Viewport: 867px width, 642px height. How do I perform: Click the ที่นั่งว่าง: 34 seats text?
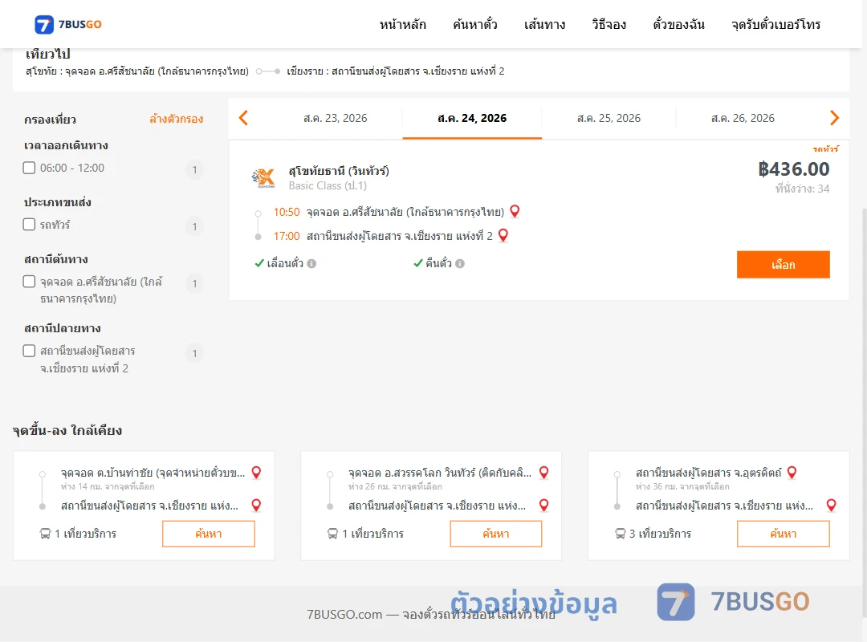pyautogui.click(x=802, y=189)
